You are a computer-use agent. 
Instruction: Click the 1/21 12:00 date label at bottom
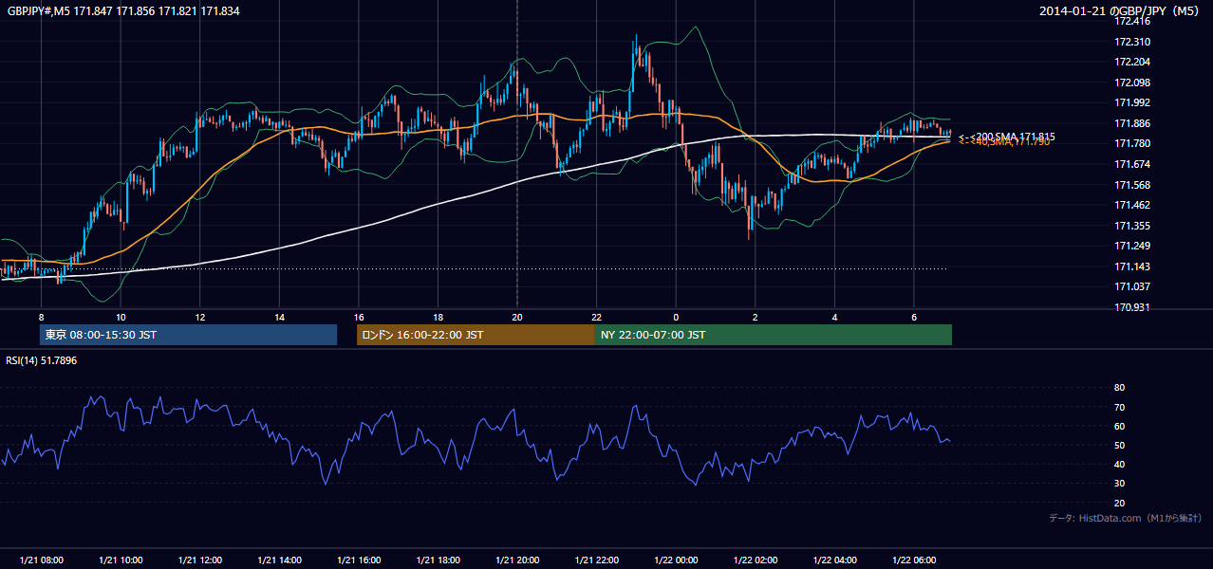[200, 560]
